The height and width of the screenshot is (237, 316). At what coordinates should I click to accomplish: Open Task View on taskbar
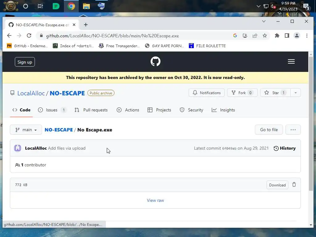(x=40, y=6)
